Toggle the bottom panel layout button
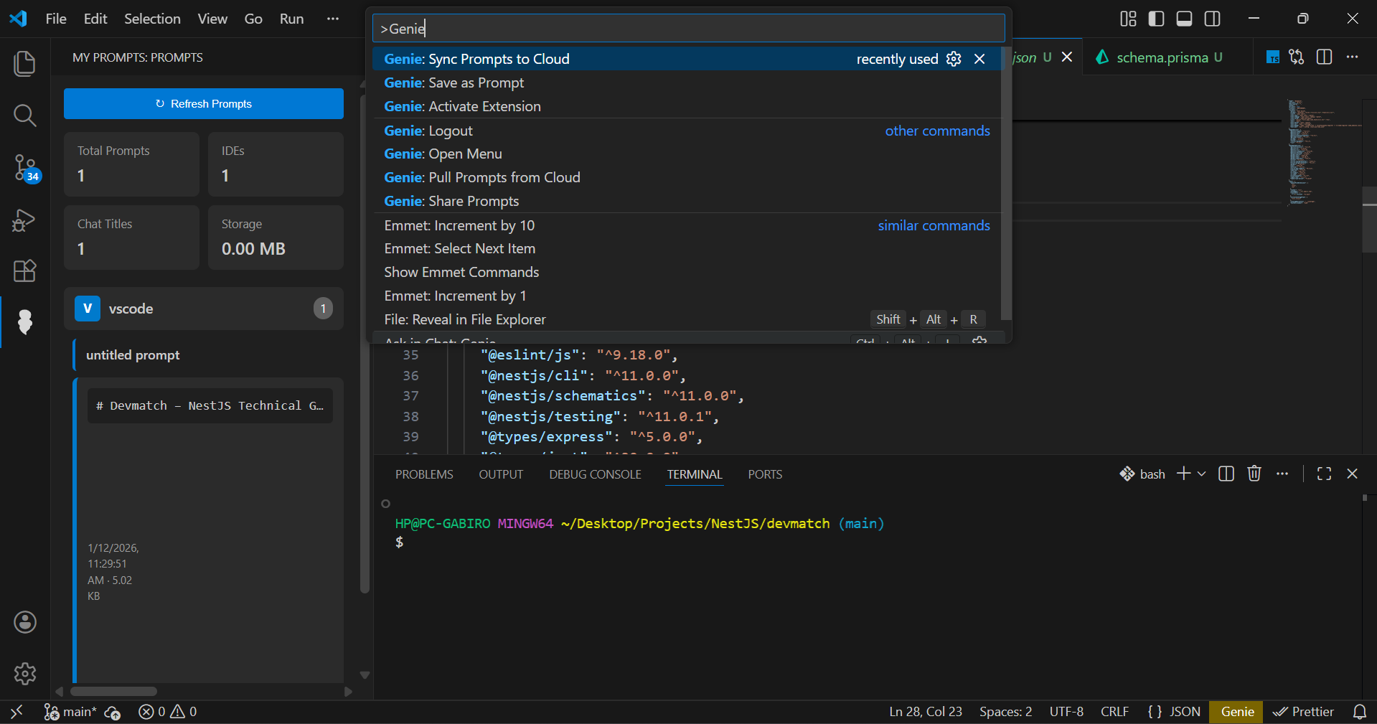 point(1184,19)
